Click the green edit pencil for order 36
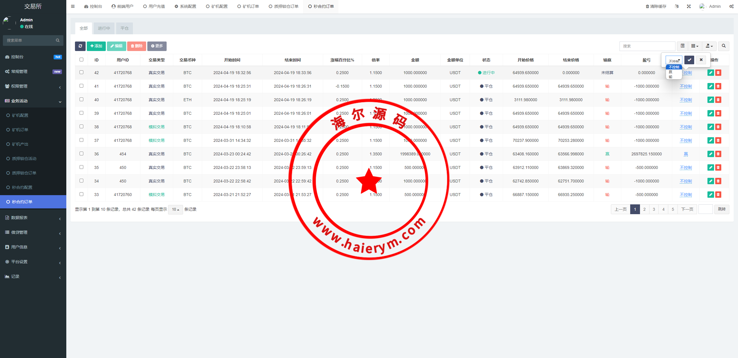 (x=711, y=154)
